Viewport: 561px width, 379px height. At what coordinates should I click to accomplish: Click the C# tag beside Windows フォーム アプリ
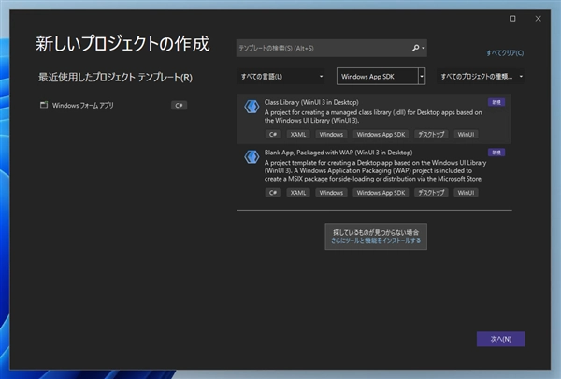(x=179, y=106)
